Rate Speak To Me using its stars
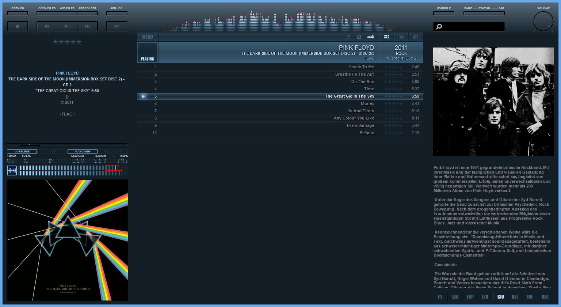 pos(393,67)
